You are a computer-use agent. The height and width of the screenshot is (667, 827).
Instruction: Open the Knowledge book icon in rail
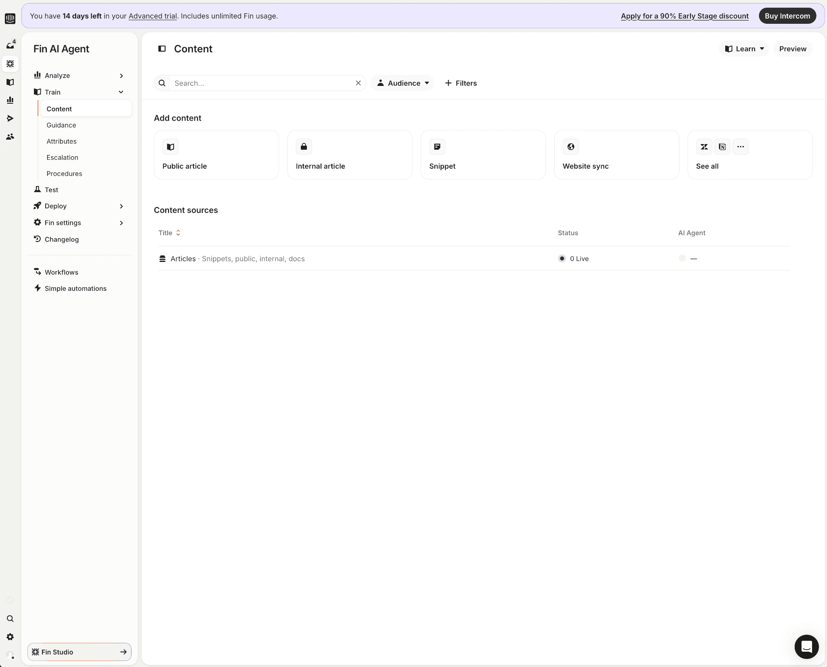click(10, 82)
